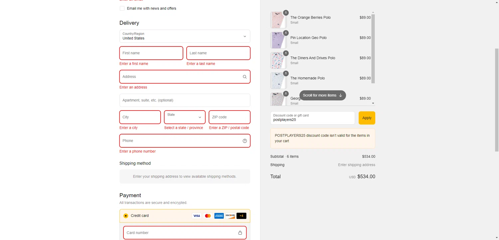Viewport: 499px width, 240px height.
Task: Click 'The Homemade Polo' item name
Action: click(x=307, y=78)
